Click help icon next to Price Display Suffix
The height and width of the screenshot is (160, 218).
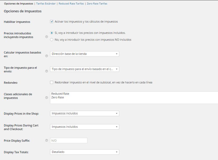(47, 140)
